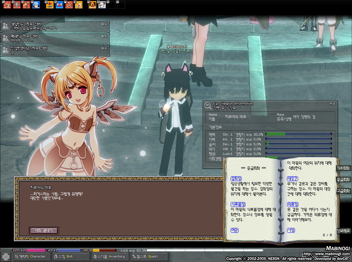Select the 식료품점 keyword in the book
Screen dimensions: 352x262
[x=238, y=205]
